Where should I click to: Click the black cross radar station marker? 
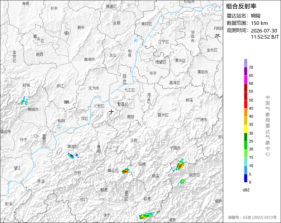tap(111, 112)
